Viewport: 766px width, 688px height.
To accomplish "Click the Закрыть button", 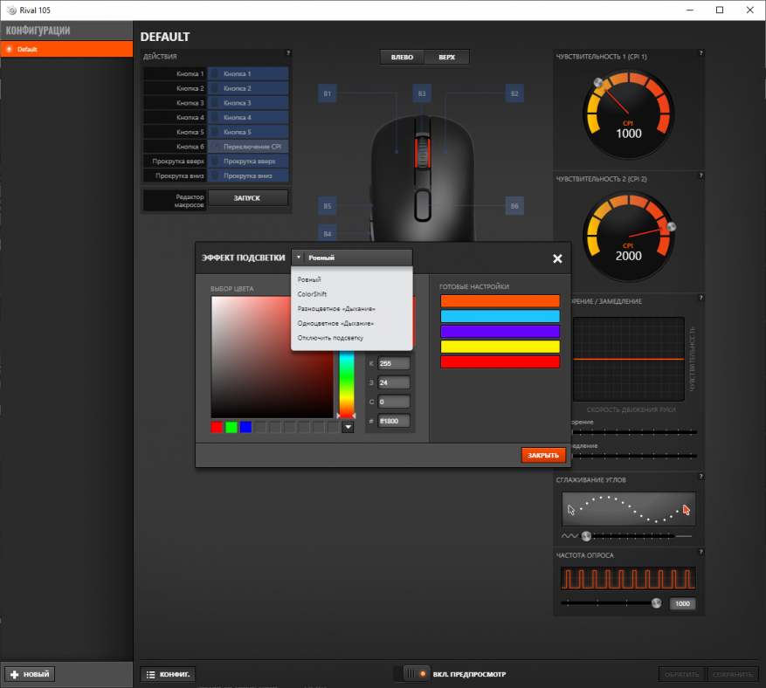I will tap(543, 455).
